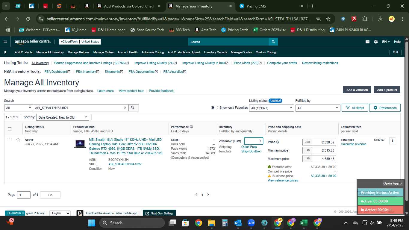Open Manage Orders menu item
The width and height of the screenshot is (409, 230).
pyautogui.click(x=103, y=52)
